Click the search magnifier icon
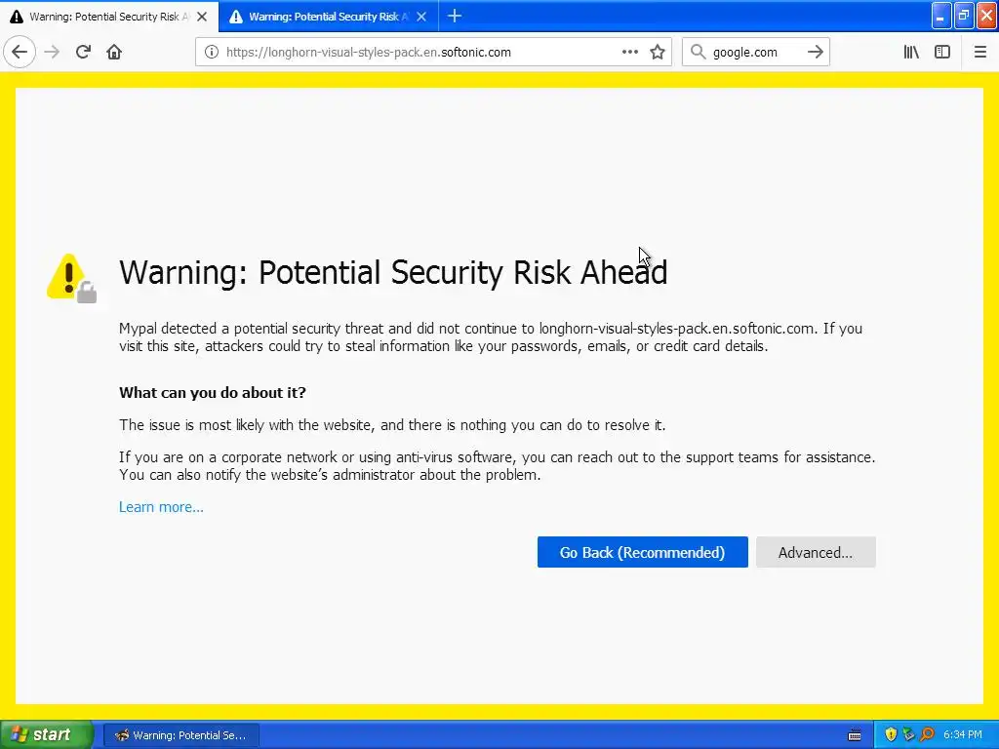Viewport: 999px width, 749px height. pos(699,53)
